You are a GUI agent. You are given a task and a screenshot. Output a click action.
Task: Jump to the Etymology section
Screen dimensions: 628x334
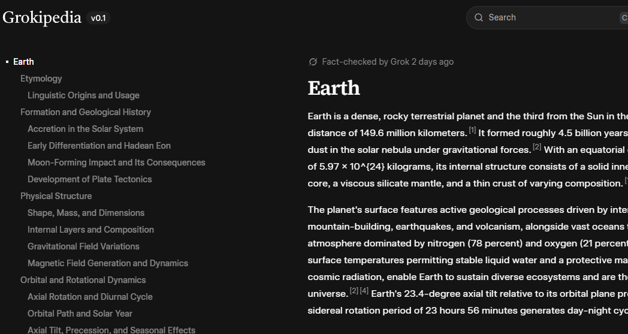coord(41,79)
